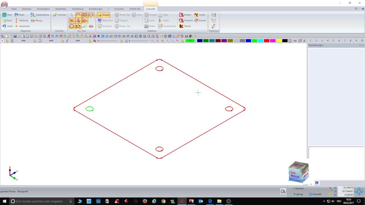Switch to the Bearbeiten tab
Image resolution: width=365 pixels, height=205 pixels.
click(x=61, y=9)
